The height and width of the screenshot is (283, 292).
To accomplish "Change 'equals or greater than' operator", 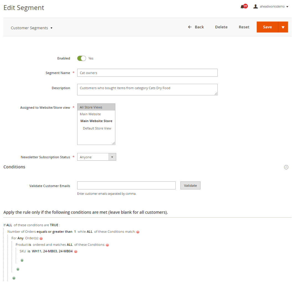I will (x=54, y=231).
